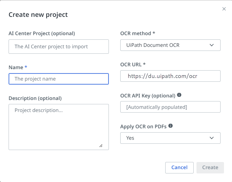Click the OCR URL input field
This screenshot has width=232, height=182.
[170, 76]
